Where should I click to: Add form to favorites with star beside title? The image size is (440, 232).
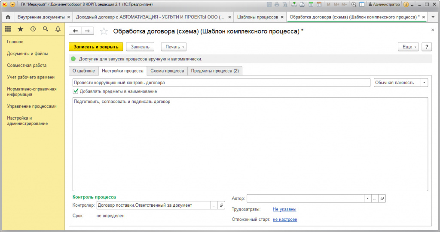(104, 31)
